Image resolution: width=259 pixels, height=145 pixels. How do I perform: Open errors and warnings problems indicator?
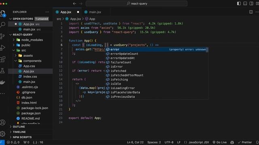tap(13, 142)
